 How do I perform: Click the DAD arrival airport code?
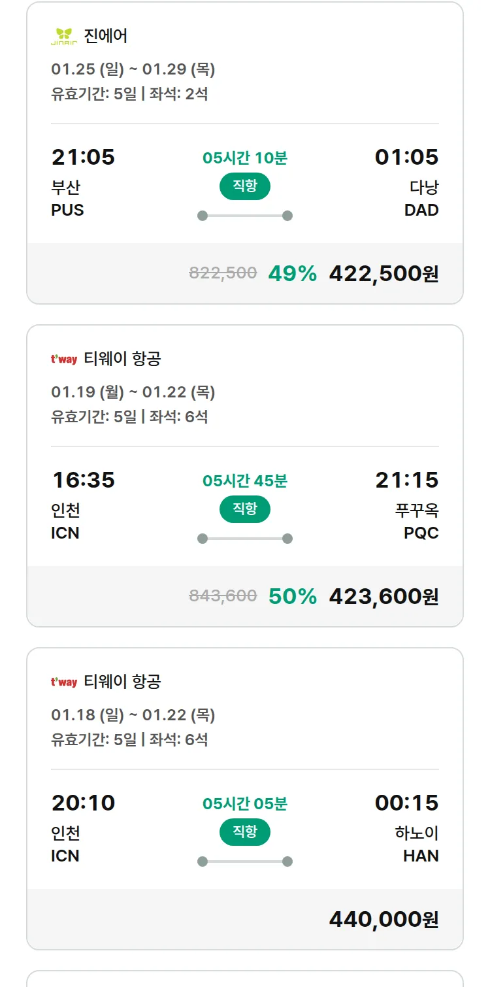[421, 210]
